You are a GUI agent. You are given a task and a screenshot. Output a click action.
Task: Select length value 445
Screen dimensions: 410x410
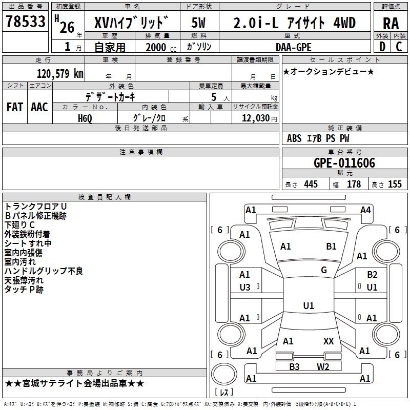(x=311, y=184)
